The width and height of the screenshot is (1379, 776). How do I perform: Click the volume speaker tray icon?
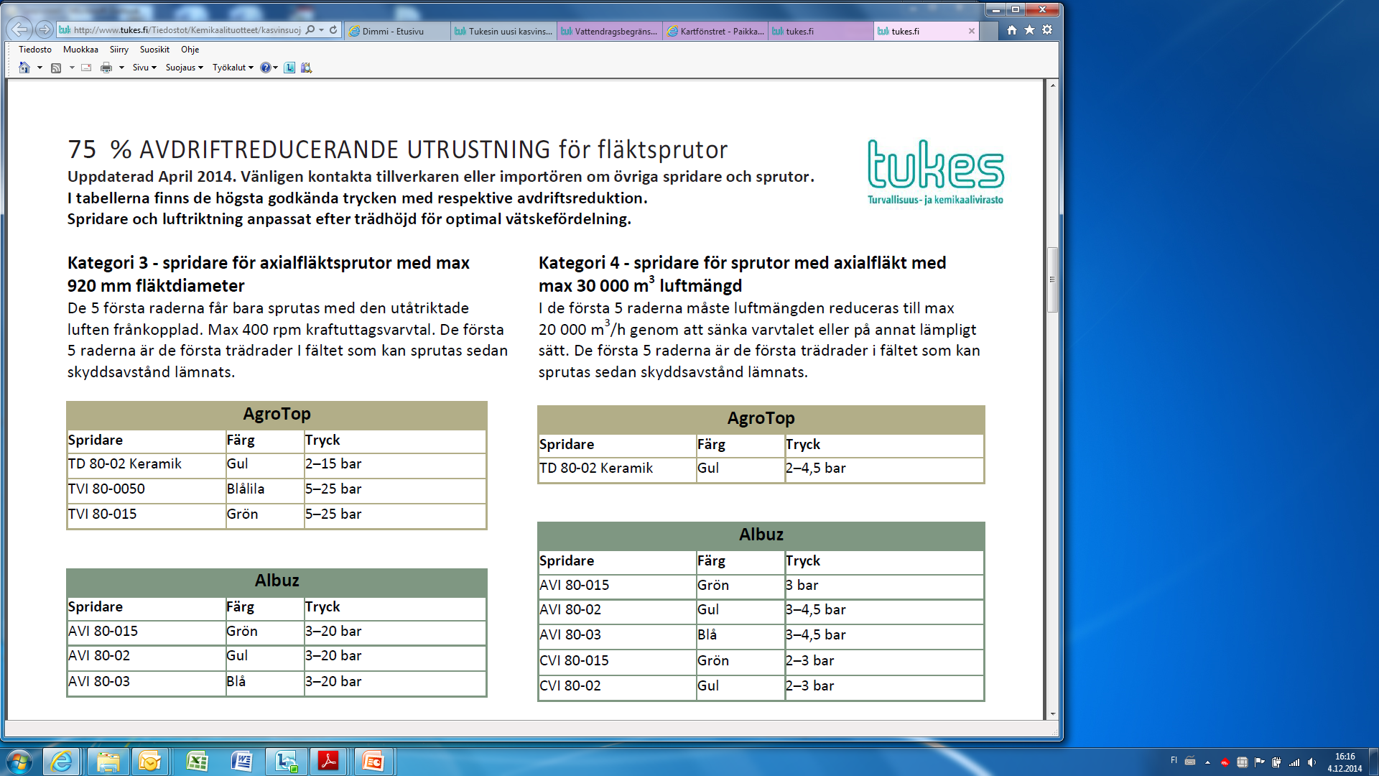point(1311,762)
